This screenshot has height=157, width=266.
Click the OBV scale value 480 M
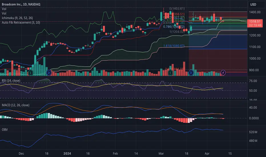(253, 141)
